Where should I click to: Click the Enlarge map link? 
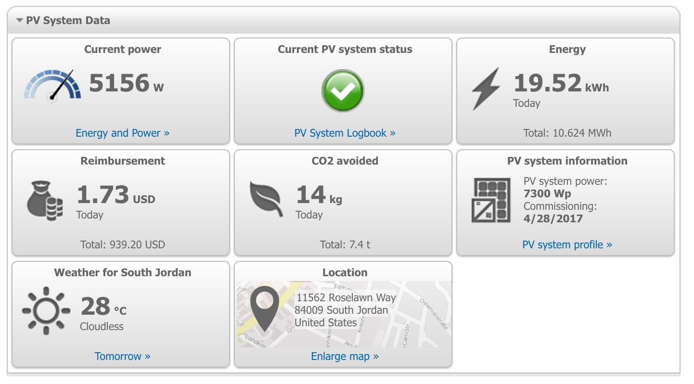coord(345,356)
